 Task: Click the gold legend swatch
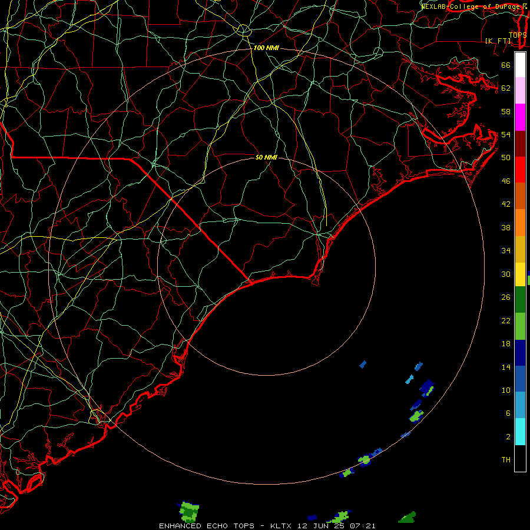pos(520,249)
